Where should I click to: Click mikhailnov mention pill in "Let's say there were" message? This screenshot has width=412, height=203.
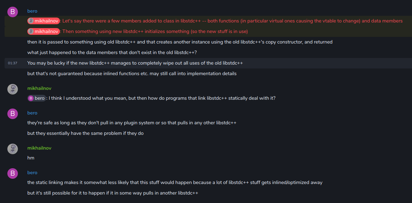(44, 21)
